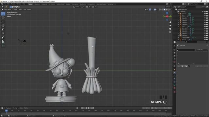Image resolution: width=209 pixels, height=117 pixels.
Task: Switch to the Modeling workspace tab
Action: coord(37,4)
